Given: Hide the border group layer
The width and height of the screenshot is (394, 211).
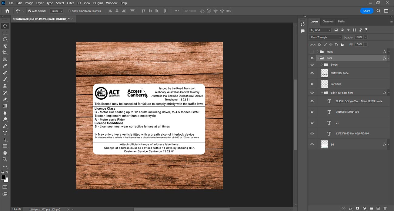Looking at the screenshot, I should tap(312, 64).
